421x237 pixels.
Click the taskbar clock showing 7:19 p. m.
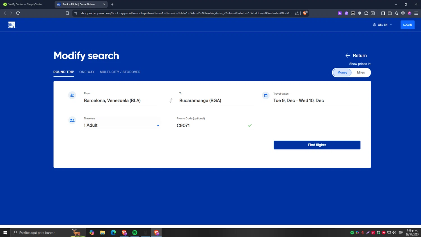(412, 233)
